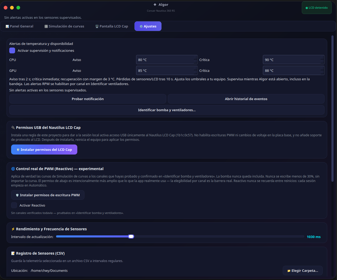The width and height of the screenshot is (337, 280).
Task: Click the LCD detenido status indicator
Action: [x=317, y=8]
